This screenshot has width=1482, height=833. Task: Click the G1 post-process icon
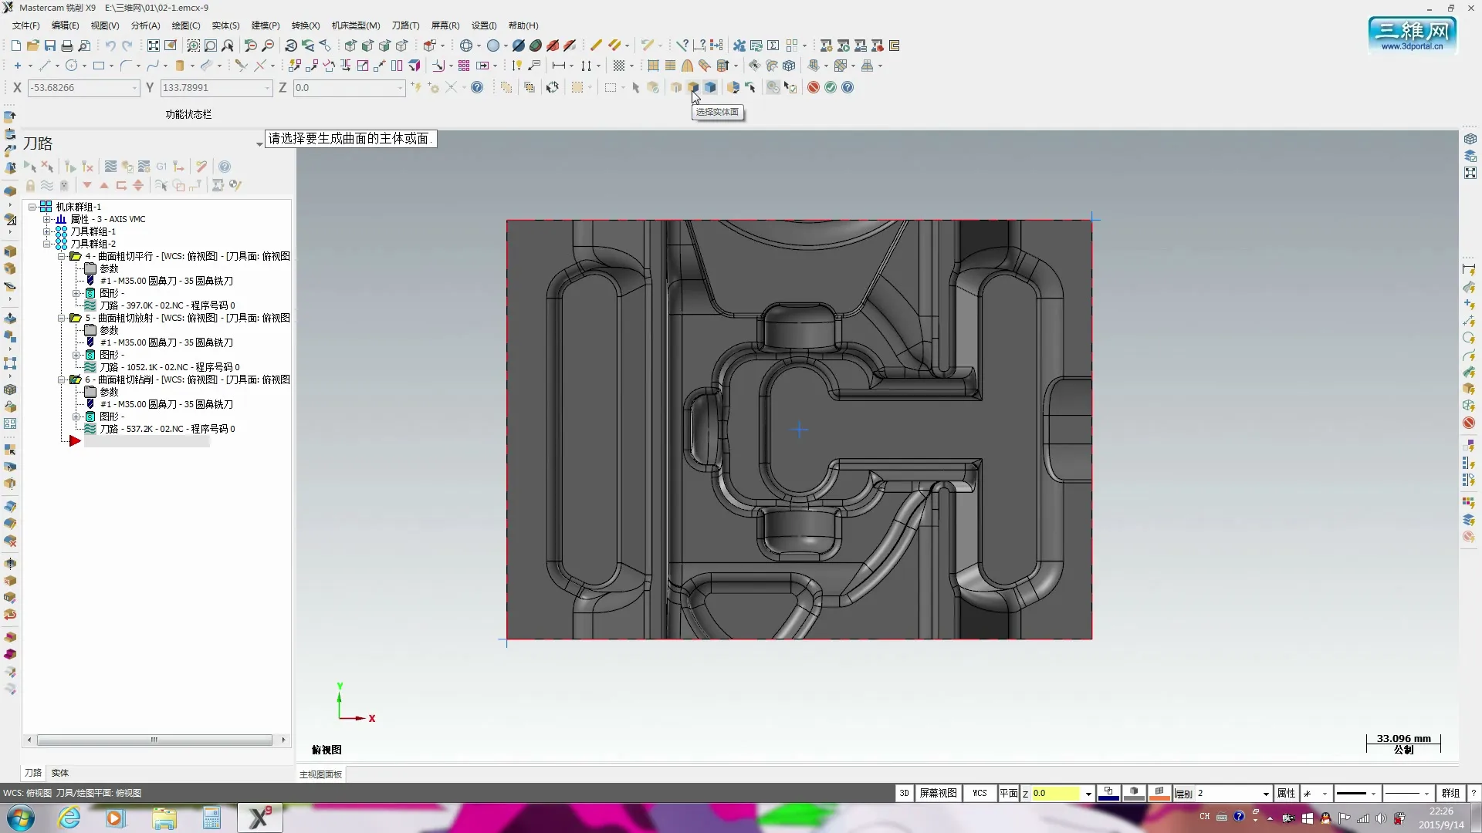161,167
